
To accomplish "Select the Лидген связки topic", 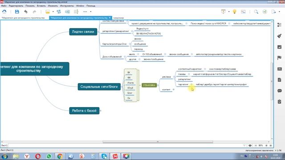I will [83, 32].
